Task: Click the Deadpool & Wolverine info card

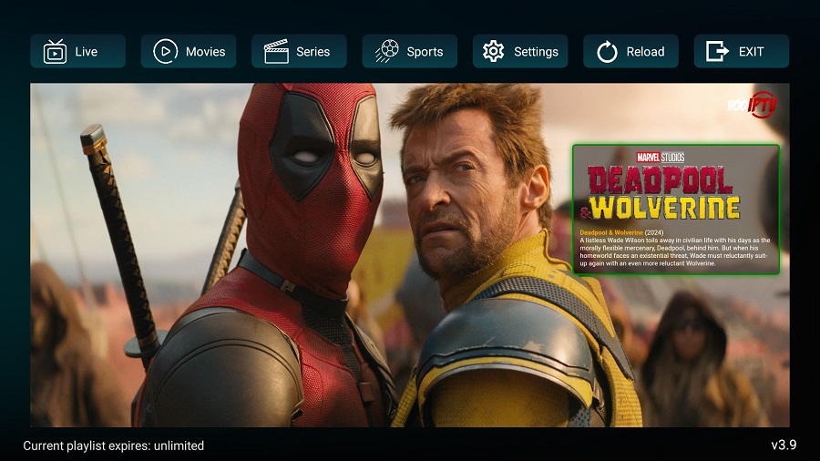Action: pyautogui.click(x=676, y=210)
